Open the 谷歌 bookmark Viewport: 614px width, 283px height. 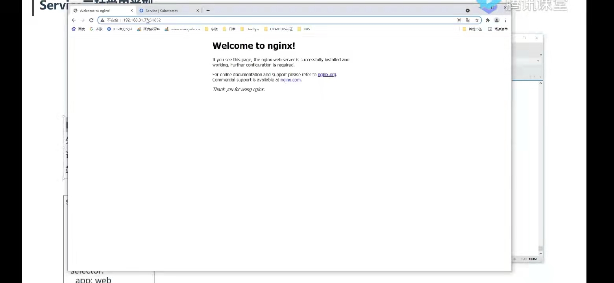click(96, 29)
